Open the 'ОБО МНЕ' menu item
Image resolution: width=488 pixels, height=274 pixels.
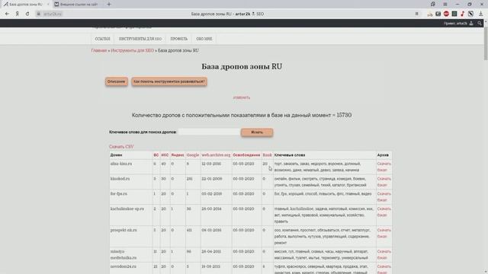tap(204, 39)
